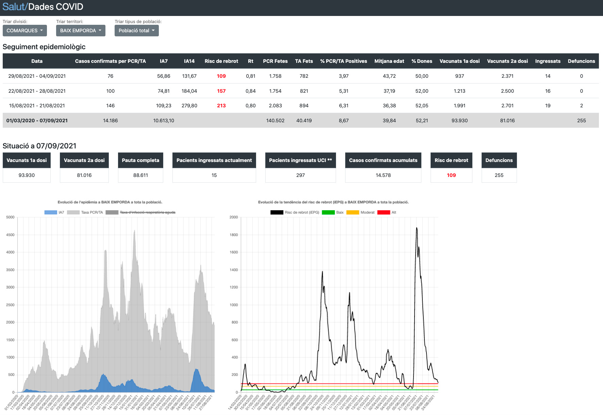Image resolution: width=603 pixels, height=415 pixels.
Task: Click the positivity value 3,97
Action: pyautogui.click(x=344, y=76)
